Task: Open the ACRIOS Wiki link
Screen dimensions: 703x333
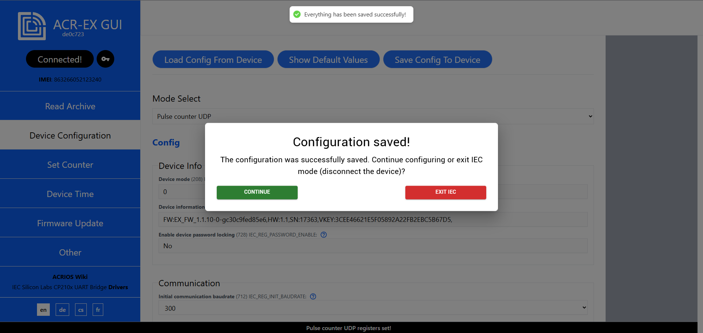Action: (x=70, y=277)
